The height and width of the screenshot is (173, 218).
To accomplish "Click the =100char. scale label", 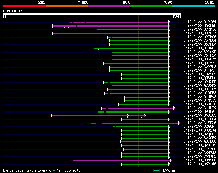I will click(x=170, y=170).
